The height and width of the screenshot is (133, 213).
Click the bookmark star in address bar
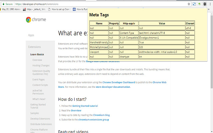tap(189, 4)
